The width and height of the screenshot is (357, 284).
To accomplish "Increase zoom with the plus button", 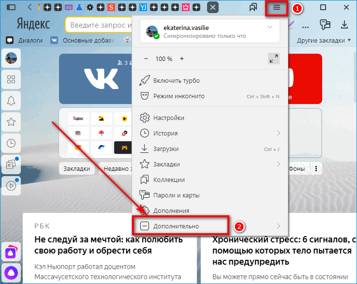I will (x=182, y=59).
